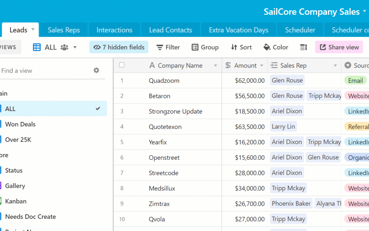Select the checkbox in the table header row
This screenshot has height=231, width=369.
pyautogui.click(x=122, y=65)
